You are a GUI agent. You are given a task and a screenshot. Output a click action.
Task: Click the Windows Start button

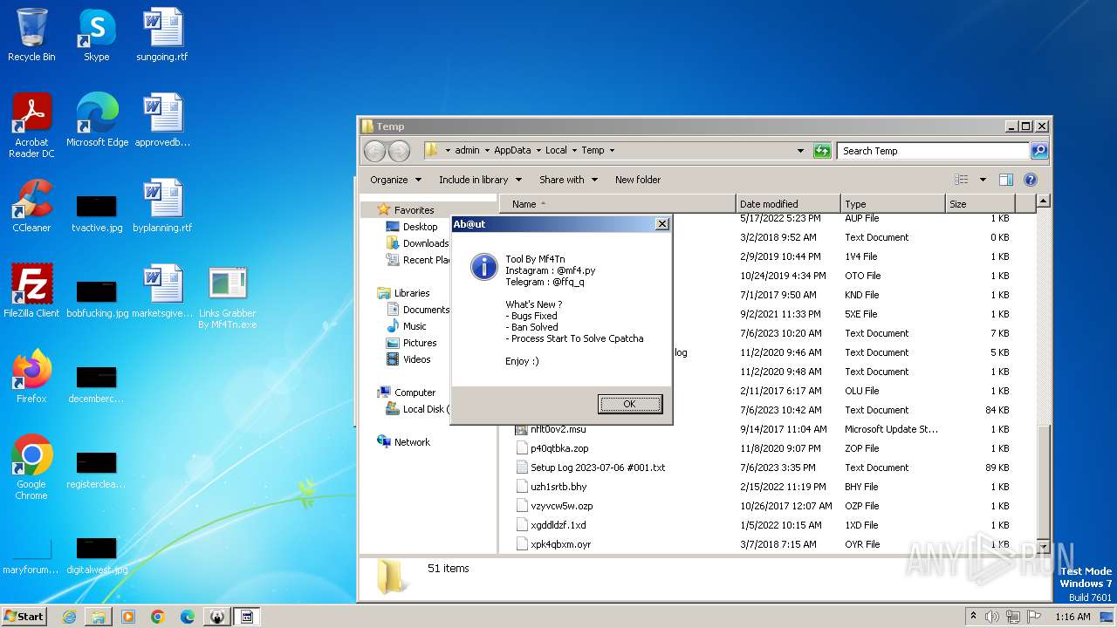[24, 617]
